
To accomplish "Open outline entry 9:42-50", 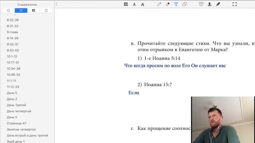I will 13,50.
